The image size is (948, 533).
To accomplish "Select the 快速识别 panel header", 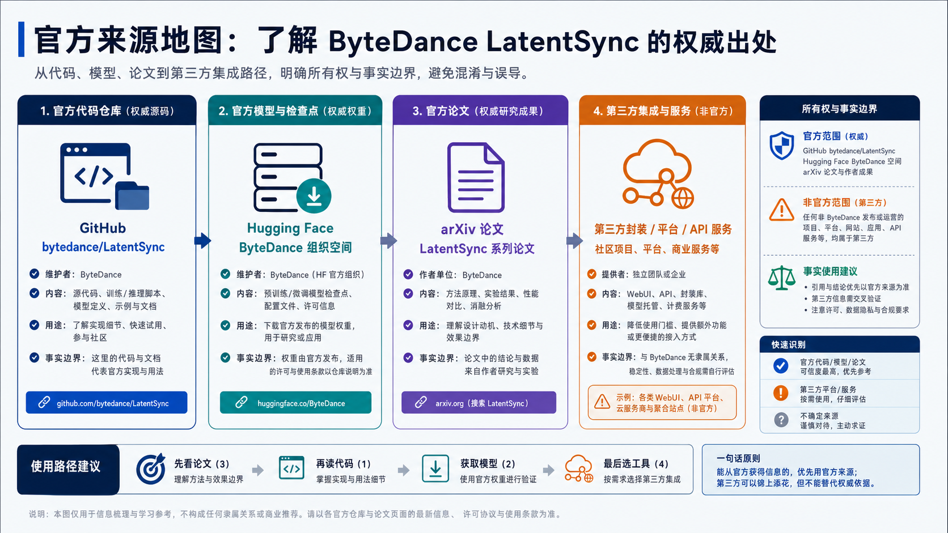I will [839, 344].
